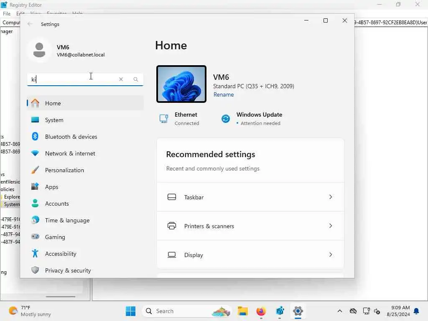Open clock showing 9:09 AM
428x321 pixels.
(398, 311)
